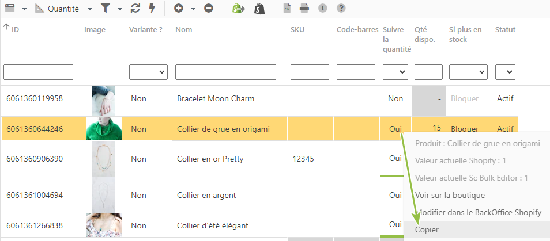This screenshot has height=241, width=550.
Task: Click the green Shopify export icon
Action: pos(239,9)
